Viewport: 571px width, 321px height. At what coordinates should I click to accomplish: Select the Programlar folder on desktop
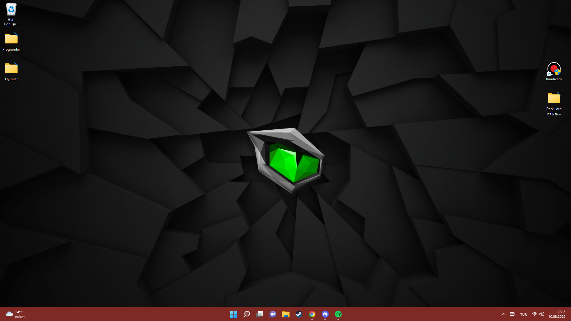11,38
